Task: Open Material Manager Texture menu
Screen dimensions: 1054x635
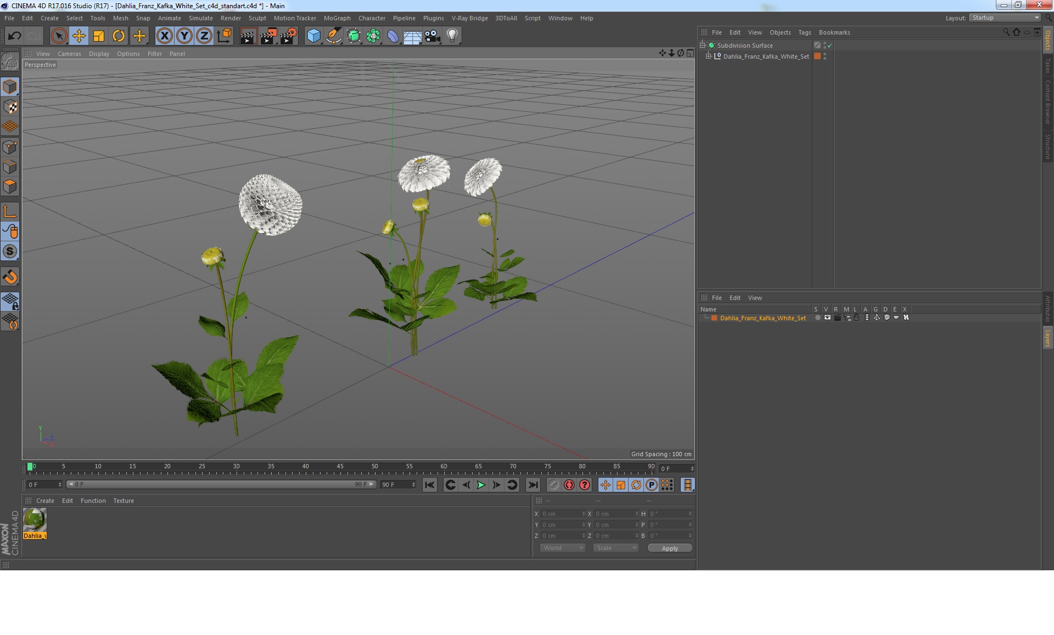Action: click(x=123, y=501)
